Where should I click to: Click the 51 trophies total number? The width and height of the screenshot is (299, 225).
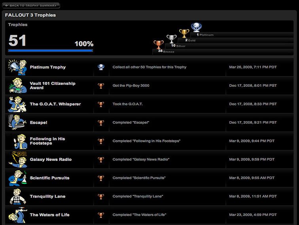(17, 40)
